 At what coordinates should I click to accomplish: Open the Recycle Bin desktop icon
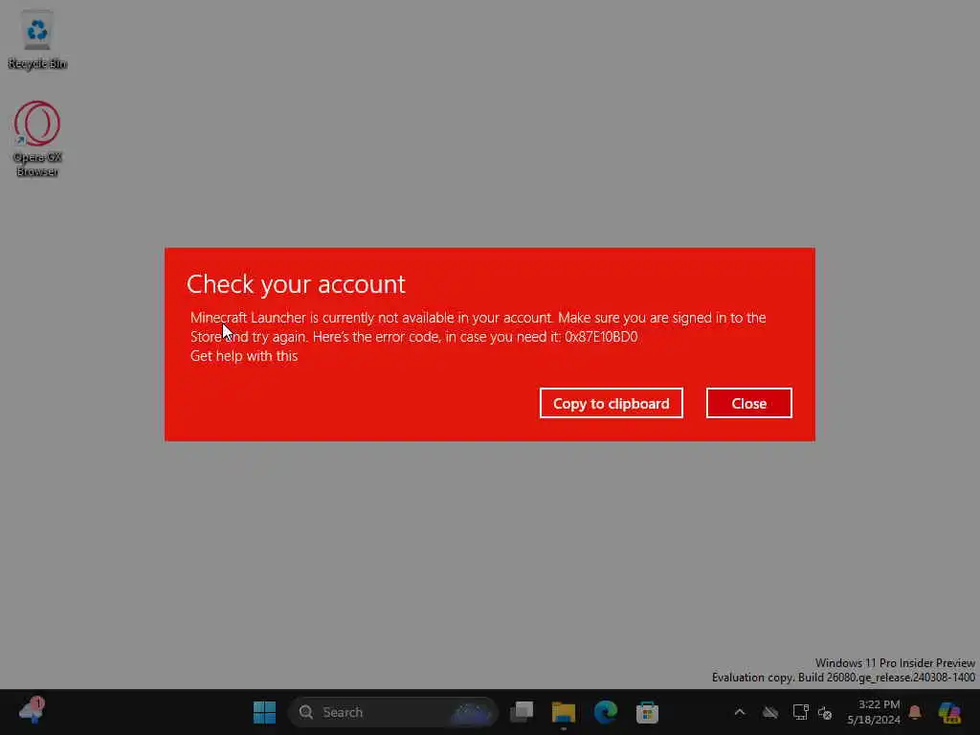37,39
